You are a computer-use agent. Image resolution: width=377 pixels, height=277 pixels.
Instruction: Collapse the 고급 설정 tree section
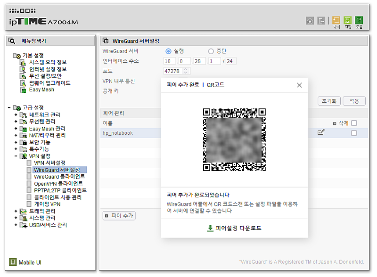pyautogui.click(x=9, y=108)
